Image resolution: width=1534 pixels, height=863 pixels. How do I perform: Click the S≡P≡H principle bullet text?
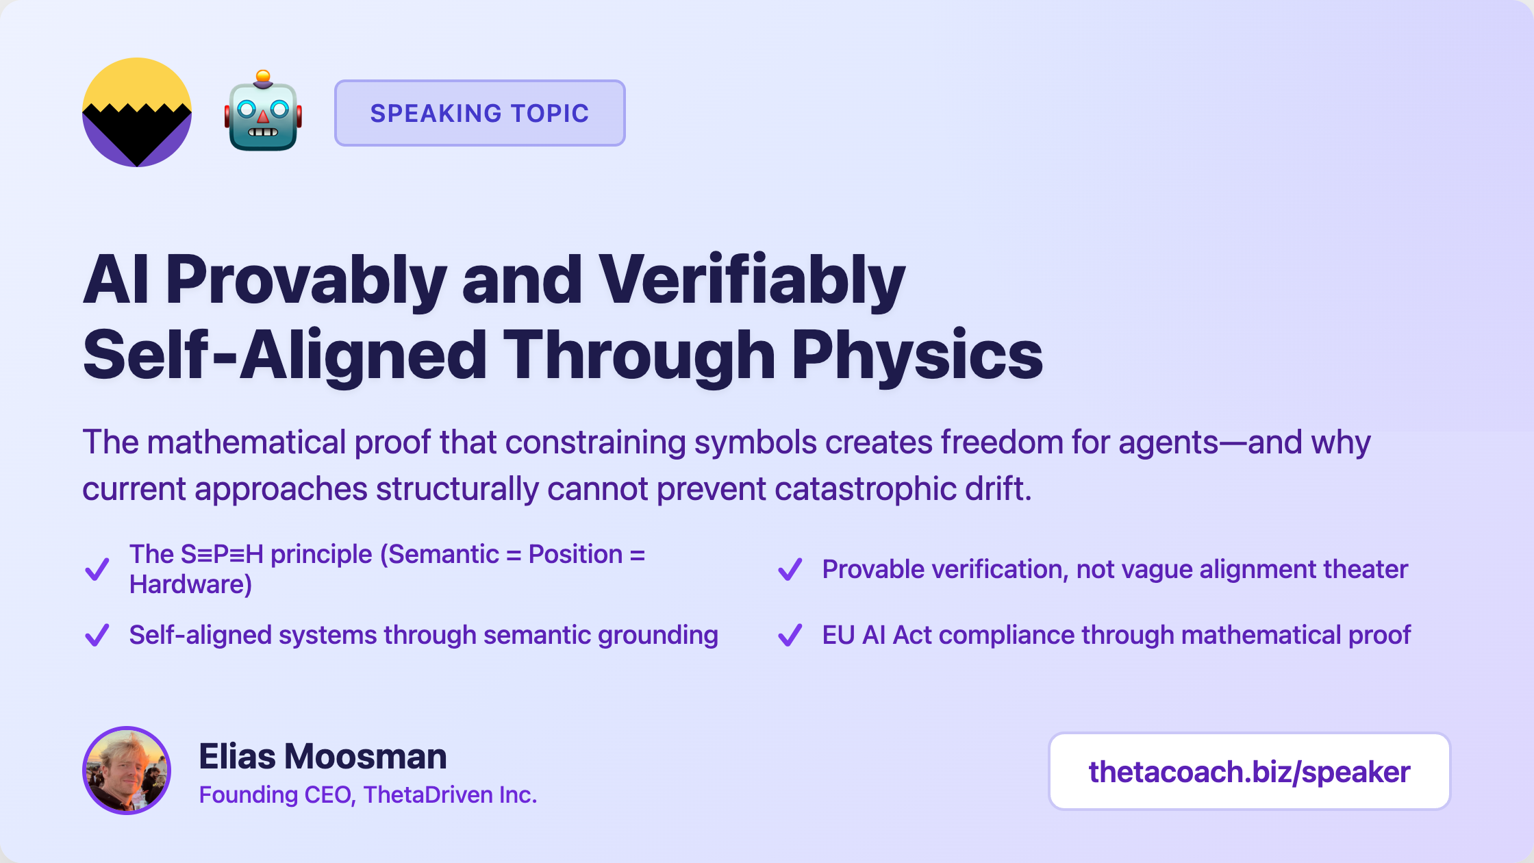(387, 555)
